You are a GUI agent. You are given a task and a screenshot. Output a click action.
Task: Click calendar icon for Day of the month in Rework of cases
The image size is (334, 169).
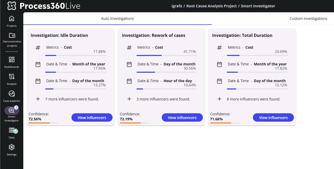[x=129, y=64]
